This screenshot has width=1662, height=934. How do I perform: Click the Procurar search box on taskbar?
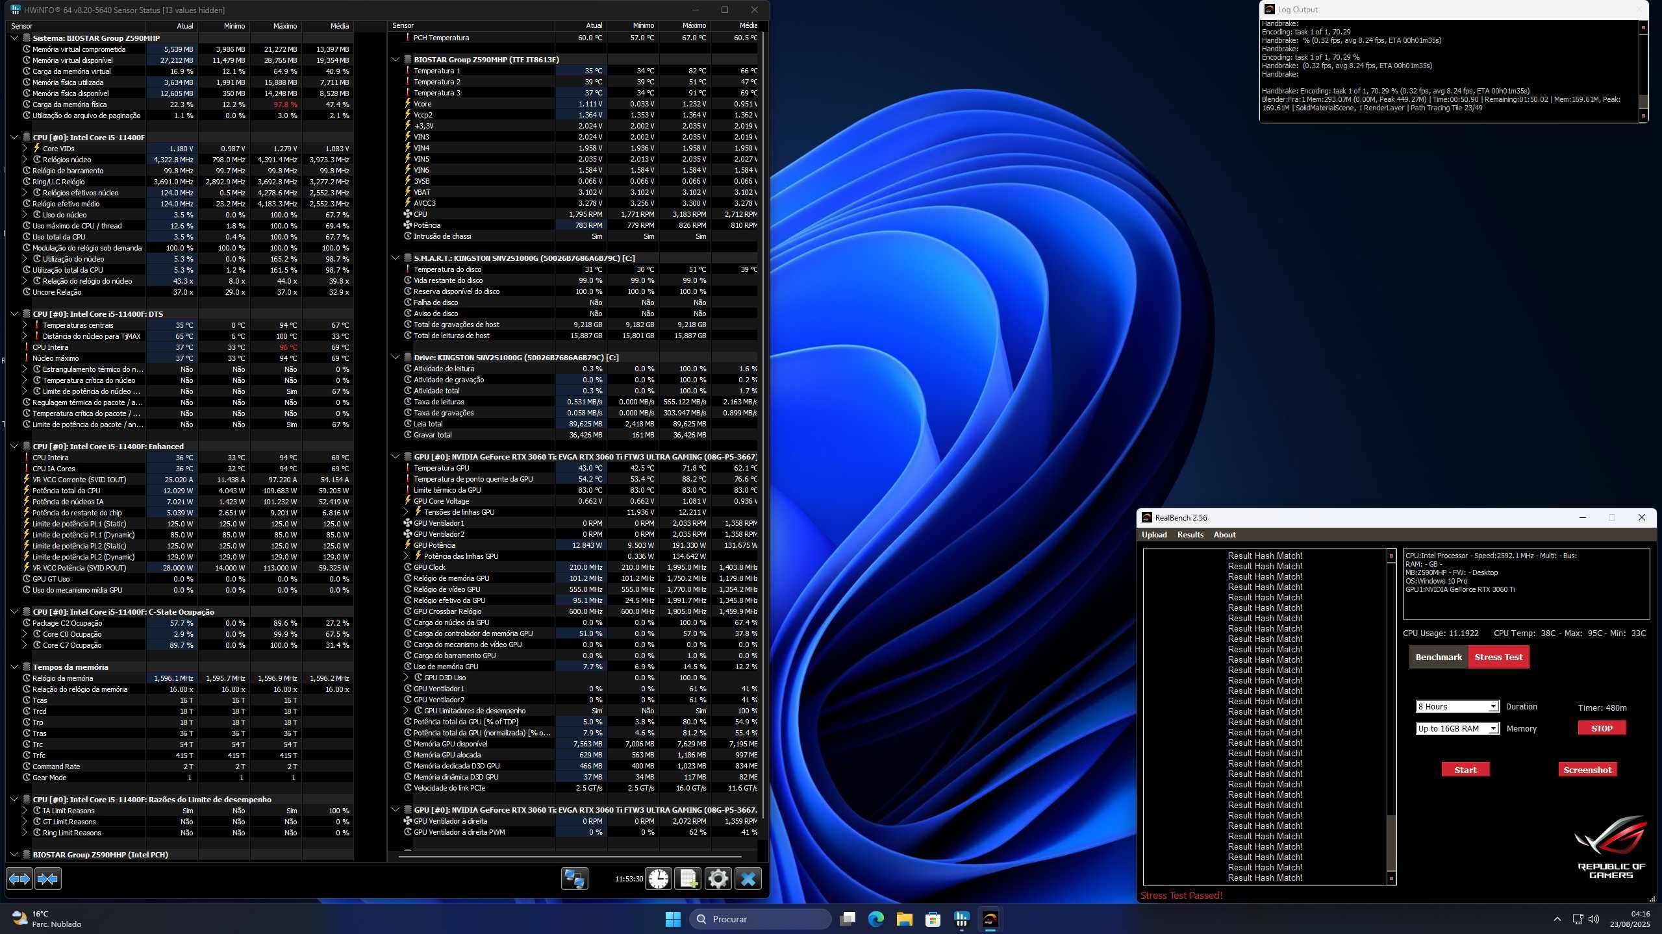761,919
